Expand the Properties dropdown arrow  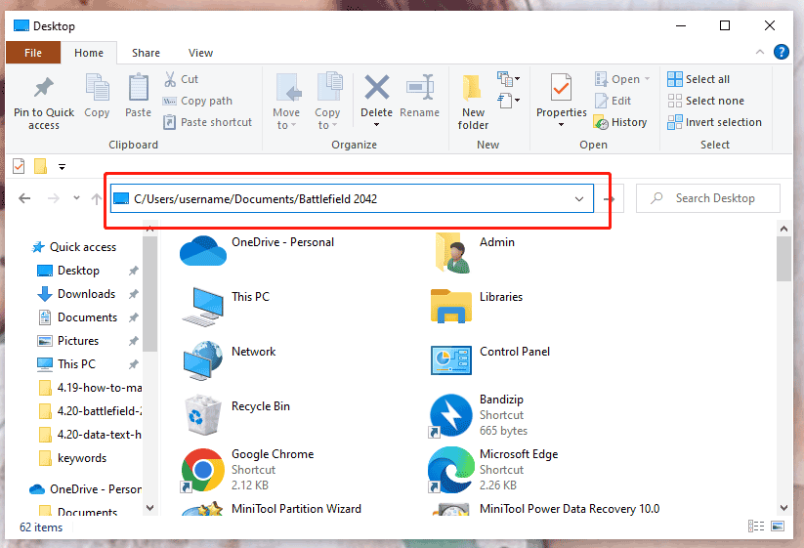561,125
